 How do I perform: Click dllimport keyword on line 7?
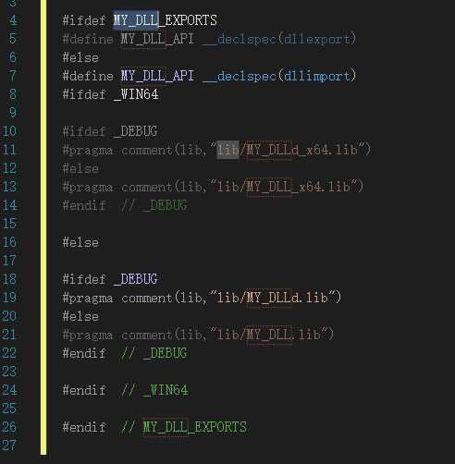click(317, 76)
